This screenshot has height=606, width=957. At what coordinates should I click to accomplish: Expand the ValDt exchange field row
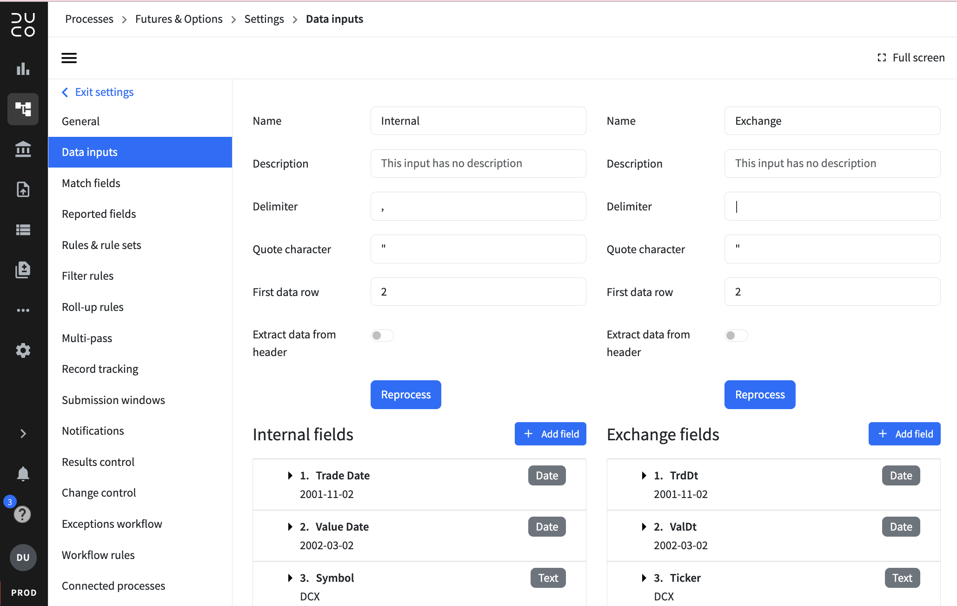click(644, 527)
